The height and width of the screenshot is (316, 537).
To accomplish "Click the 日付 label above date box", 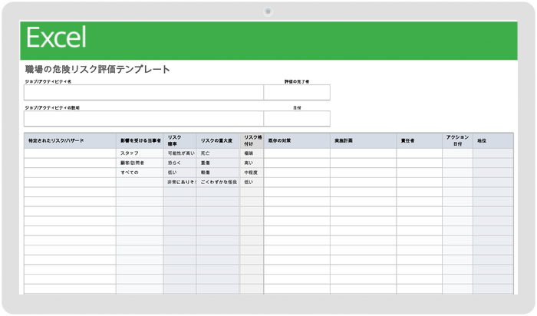I will click(x=297, y=108).
